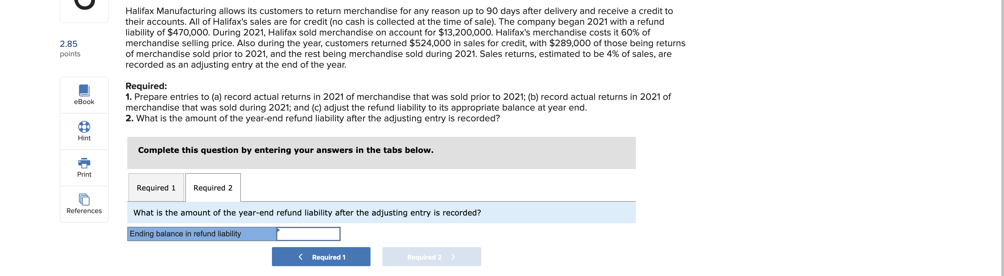This screenshot has height=276, width=1004.
Task: Click the printer icon in the sidebar
Action: (x=84, y=163)
